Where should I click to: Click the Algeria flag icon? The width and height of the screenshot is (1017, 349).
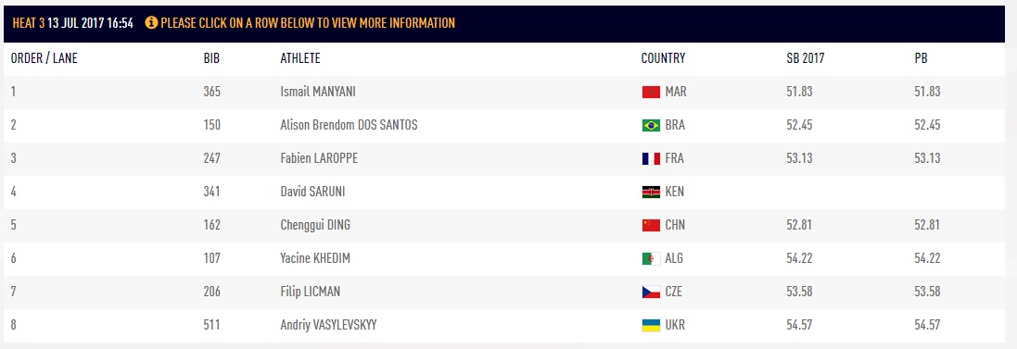click(651, 259)
